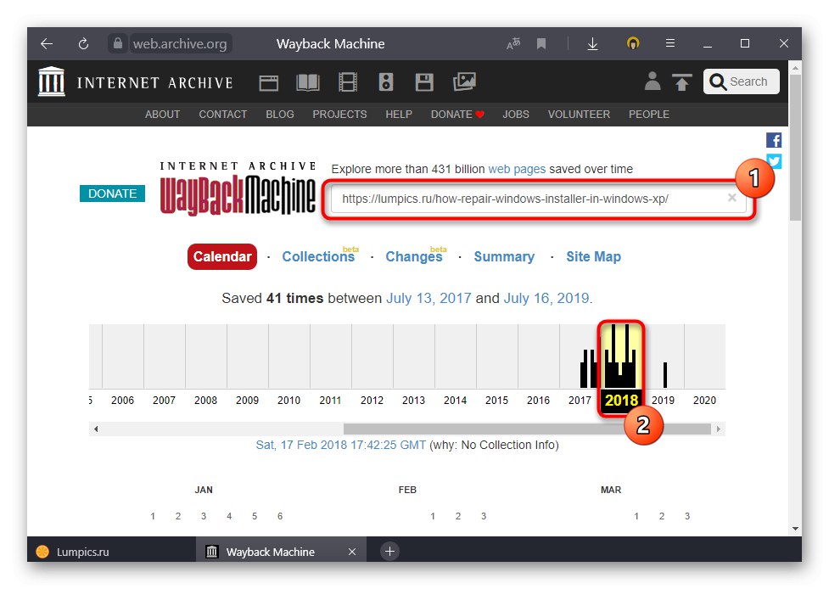Click the timeline left scroll arrow
This screenshot has width=829, height=589.
(96, 429)
